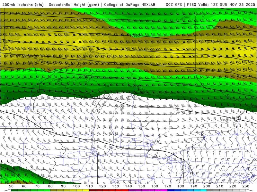Click the 200 isotach scale number
The width and height of the screenshot is (257, 192).
[x=207, y=186]
